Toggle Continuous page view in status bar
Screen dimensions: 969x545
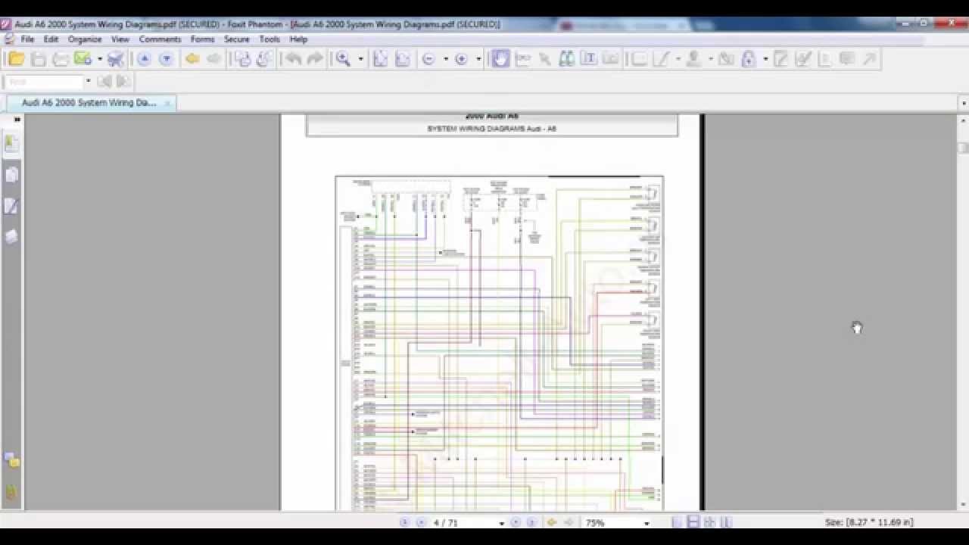(693, 523)
